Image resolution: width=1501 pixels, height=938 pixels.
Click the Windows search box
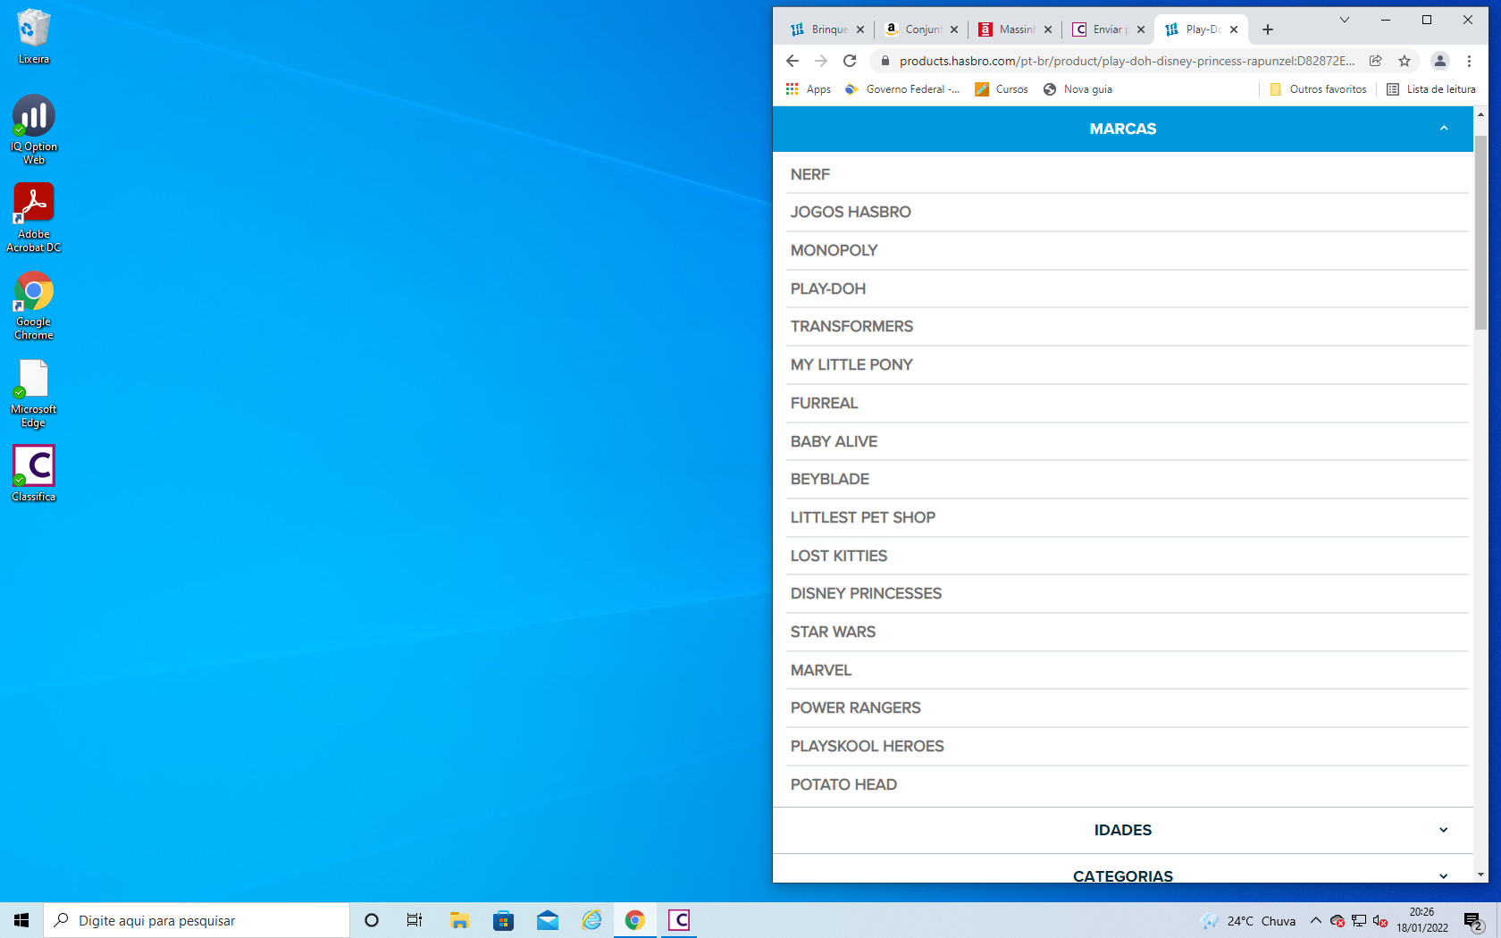coord(197,920)
